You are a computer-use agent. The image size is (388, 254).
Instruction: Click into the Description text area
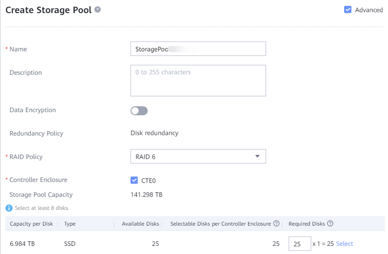[x=198, y=80]
